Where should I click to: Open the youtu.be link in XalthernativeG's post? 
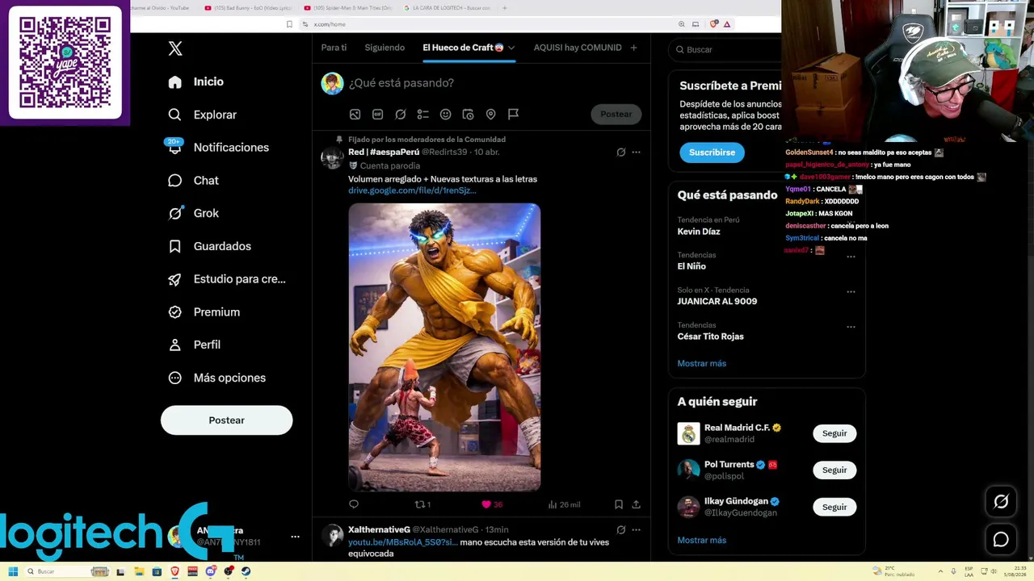403,542
